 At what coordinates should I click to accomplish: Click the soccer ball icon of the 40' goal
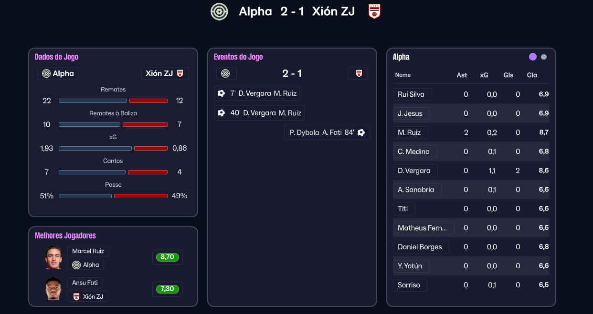tap(221, 113)
